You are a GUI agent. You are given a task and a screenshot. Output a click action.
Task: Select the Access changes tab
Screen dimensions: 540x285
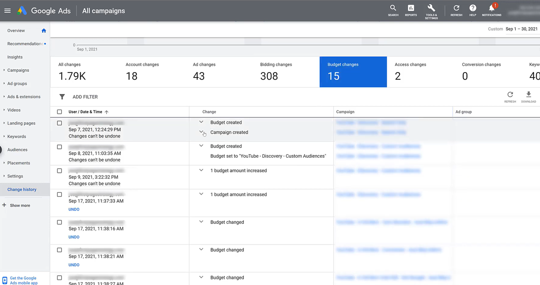421,72
